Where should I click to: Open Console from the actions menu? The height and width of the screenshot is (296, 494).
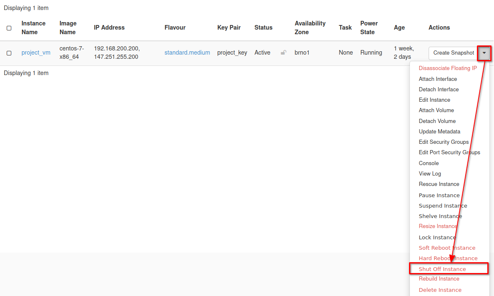point(429,163)
